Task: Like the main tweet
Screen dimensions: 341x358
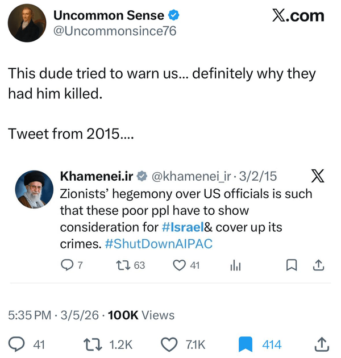Action: point(169,344)
